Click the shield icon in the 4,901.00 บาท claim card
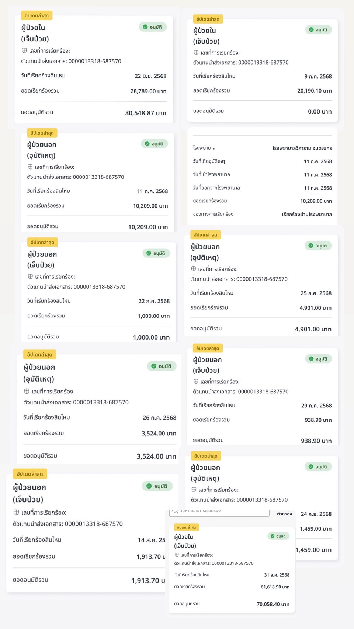354x629 pixels. click(x=194, y=269)
